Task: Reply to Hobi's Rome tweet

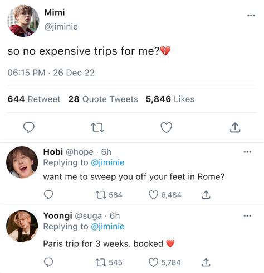Action: tap(48, 195)
